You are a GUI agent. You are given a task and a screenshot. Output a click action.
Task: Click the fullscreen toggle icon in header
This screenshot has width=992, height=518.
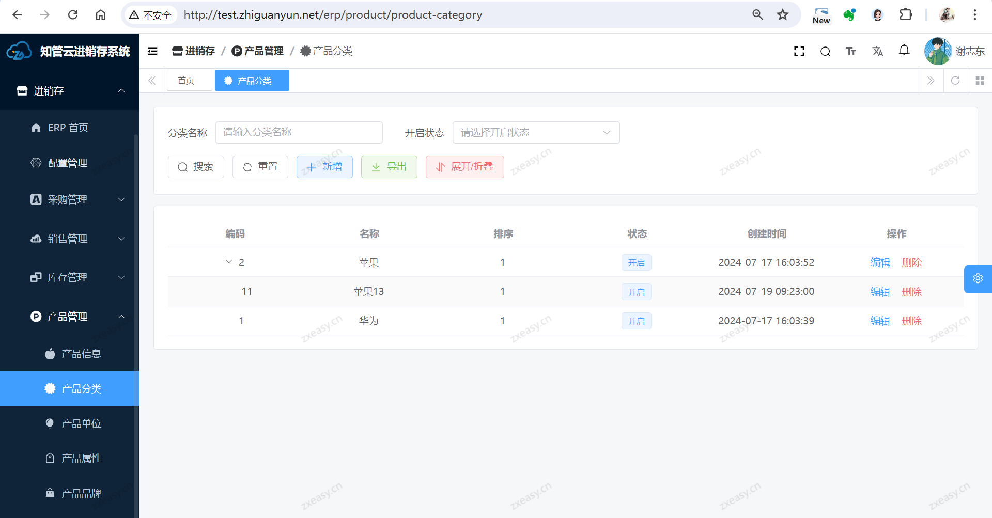click(x=799, y=51)
